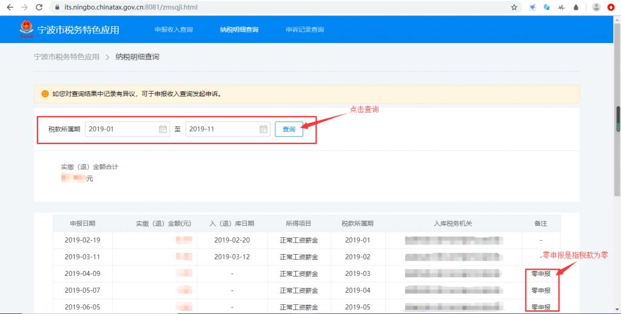Click tax period cell 2019-02
Viewport: 621px width, 314px height.
tap(358, 257)
